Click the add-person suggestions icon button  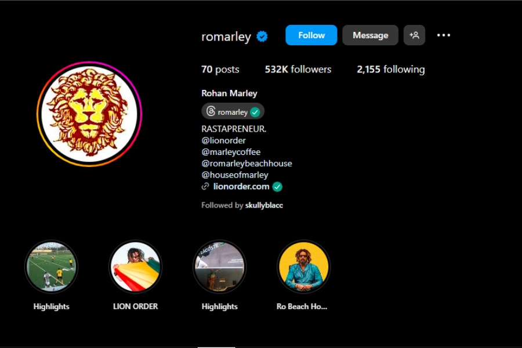tap(414, 35)
